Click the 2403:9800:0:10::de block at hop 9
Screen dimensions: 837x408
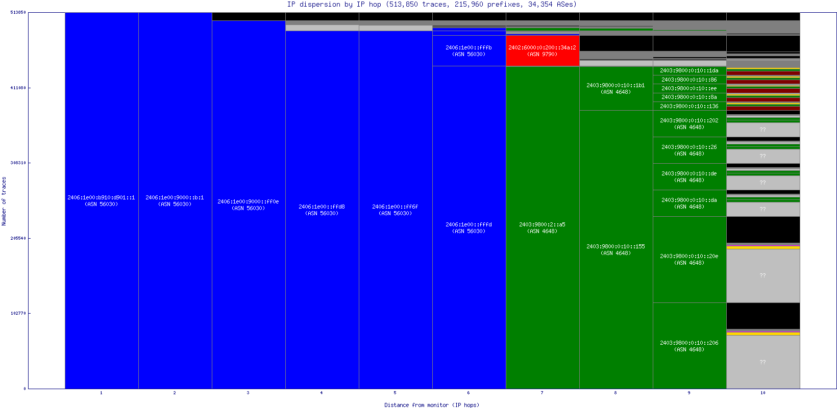[x=690, y=176]
